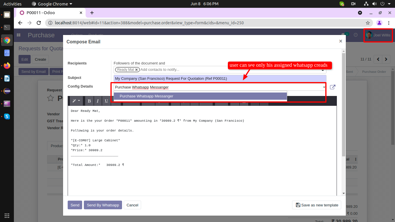Open the Google Chrome app menu
This screenshot has height=222, width=395.
[x=52, y=4]
